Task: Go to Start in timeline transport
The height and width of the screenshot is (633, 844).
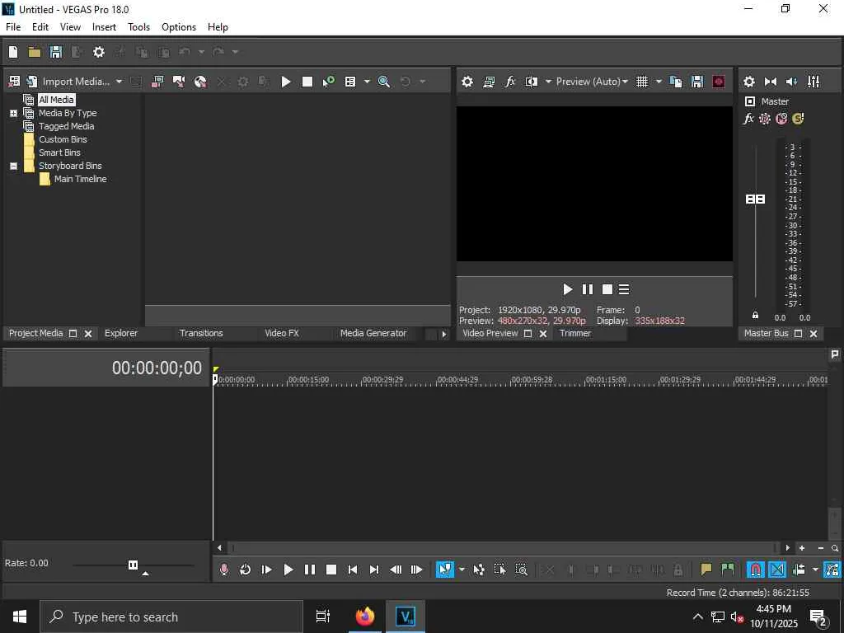Action: pos(353,570)
